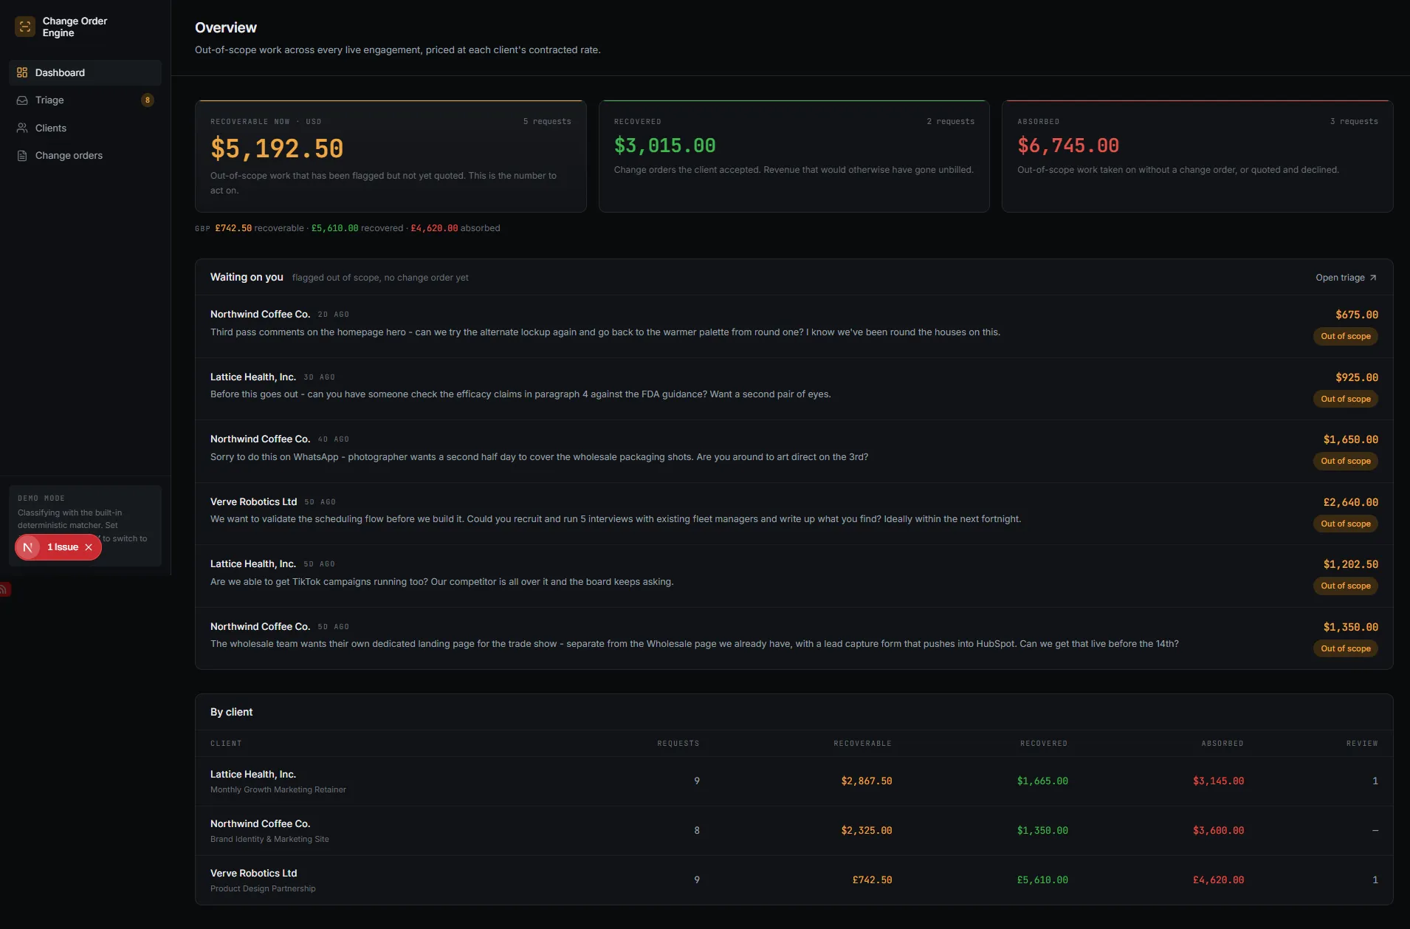Click the Out of scope badge under $675.00

pyautogui.click(x=1345, y=337)
